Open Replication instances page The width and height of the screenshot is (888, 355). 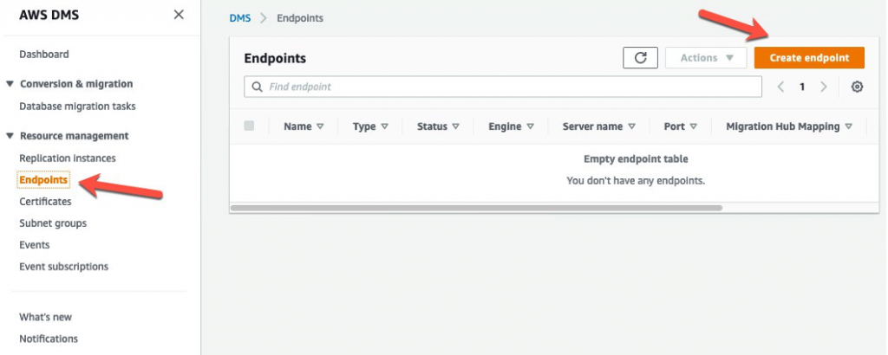point(68,158)
